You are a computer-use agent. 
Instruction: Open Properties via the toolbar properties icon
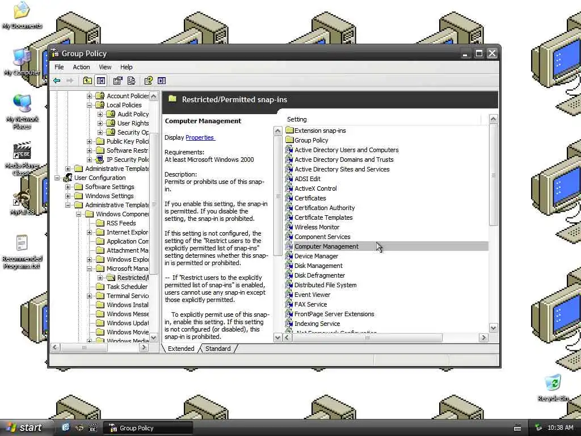pos(117,81)
